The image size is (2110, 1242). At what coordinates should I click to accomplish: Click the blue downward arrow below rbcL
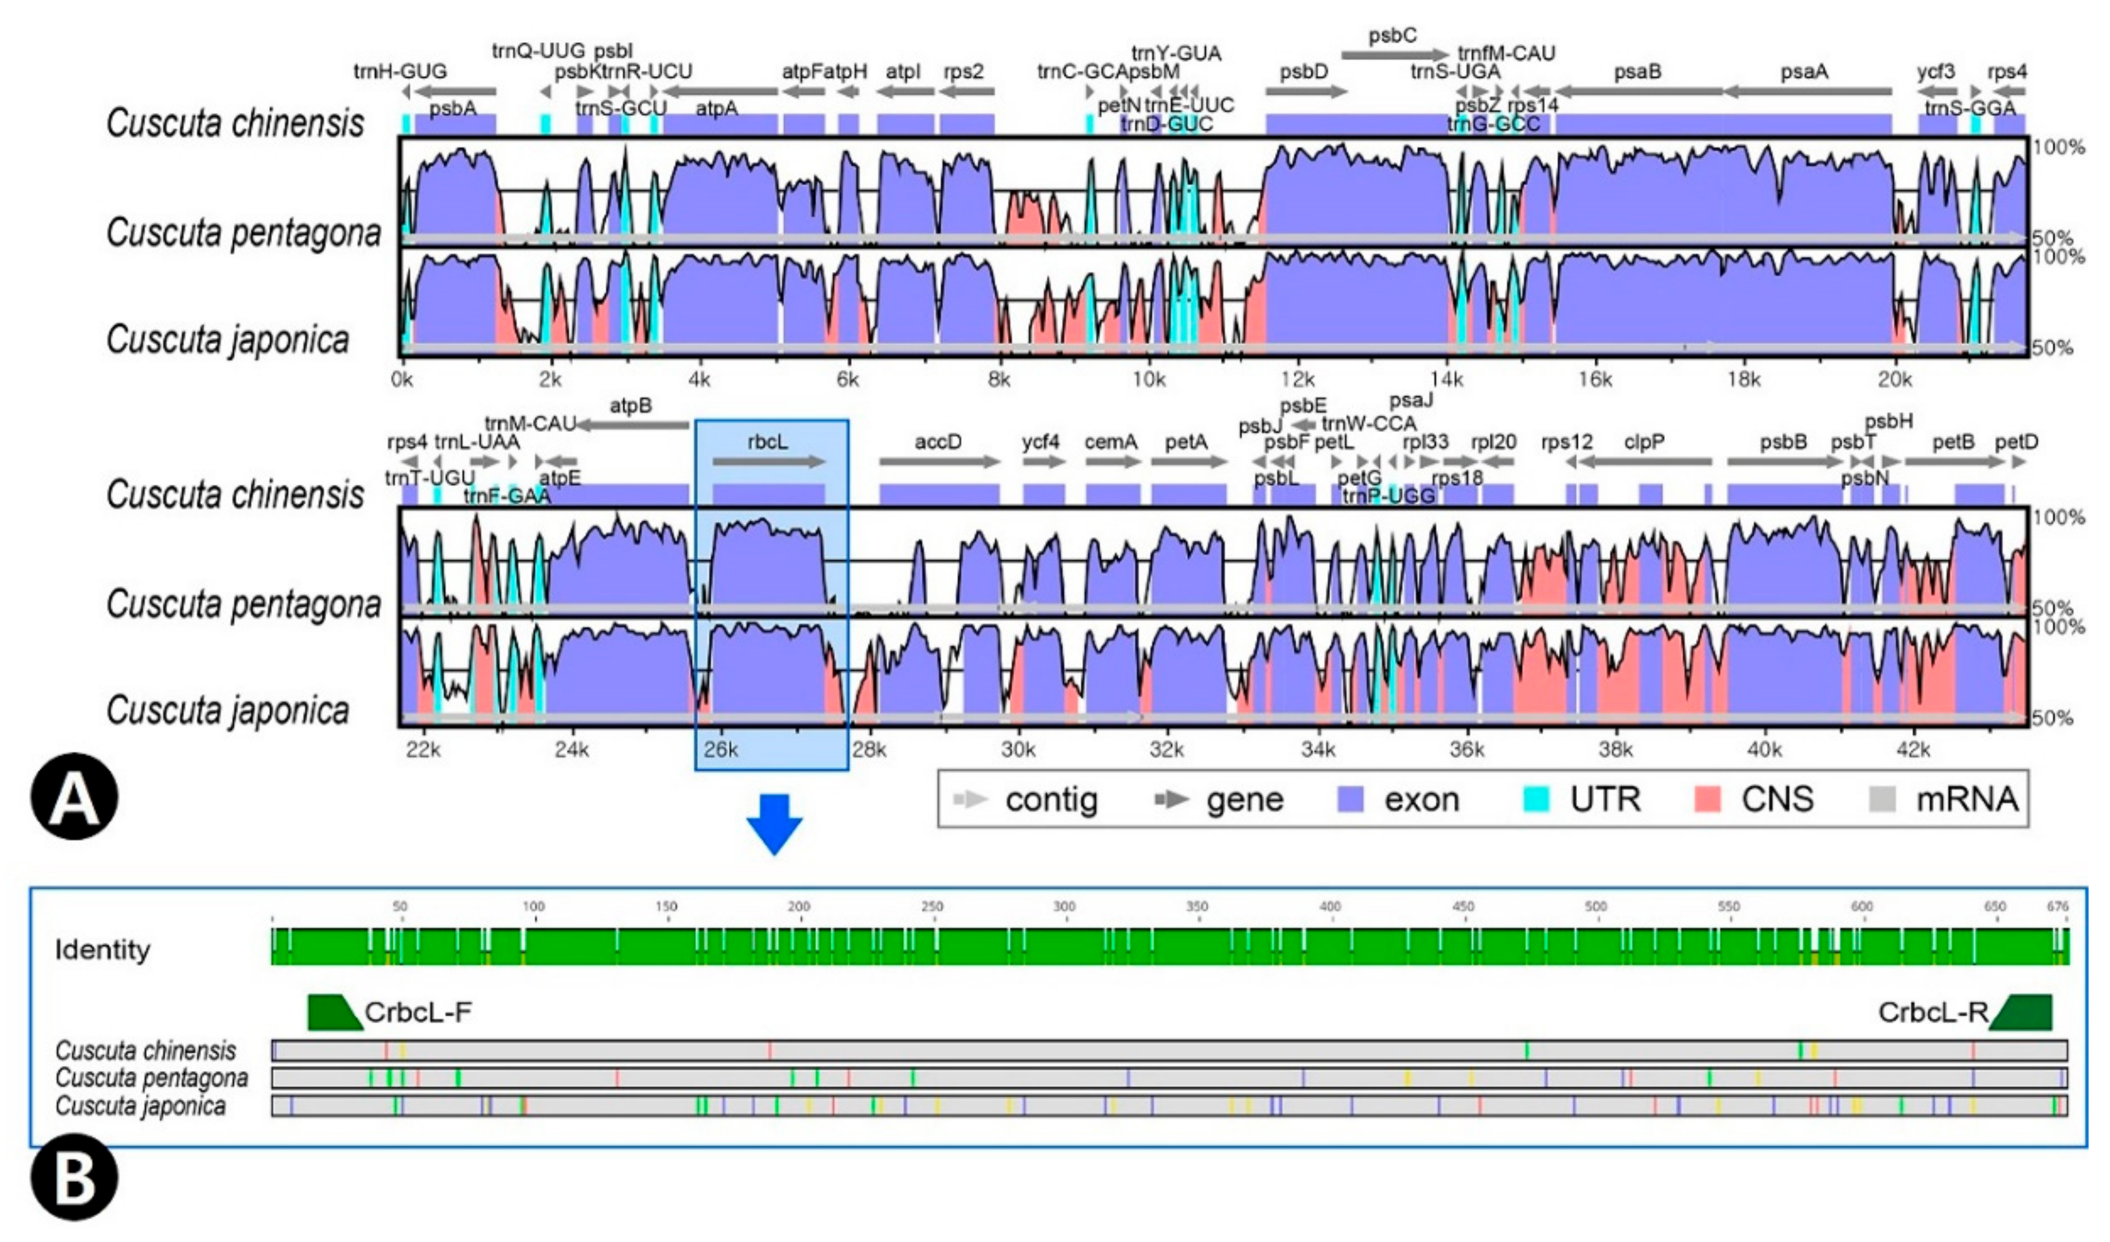[x=774, y=824]
